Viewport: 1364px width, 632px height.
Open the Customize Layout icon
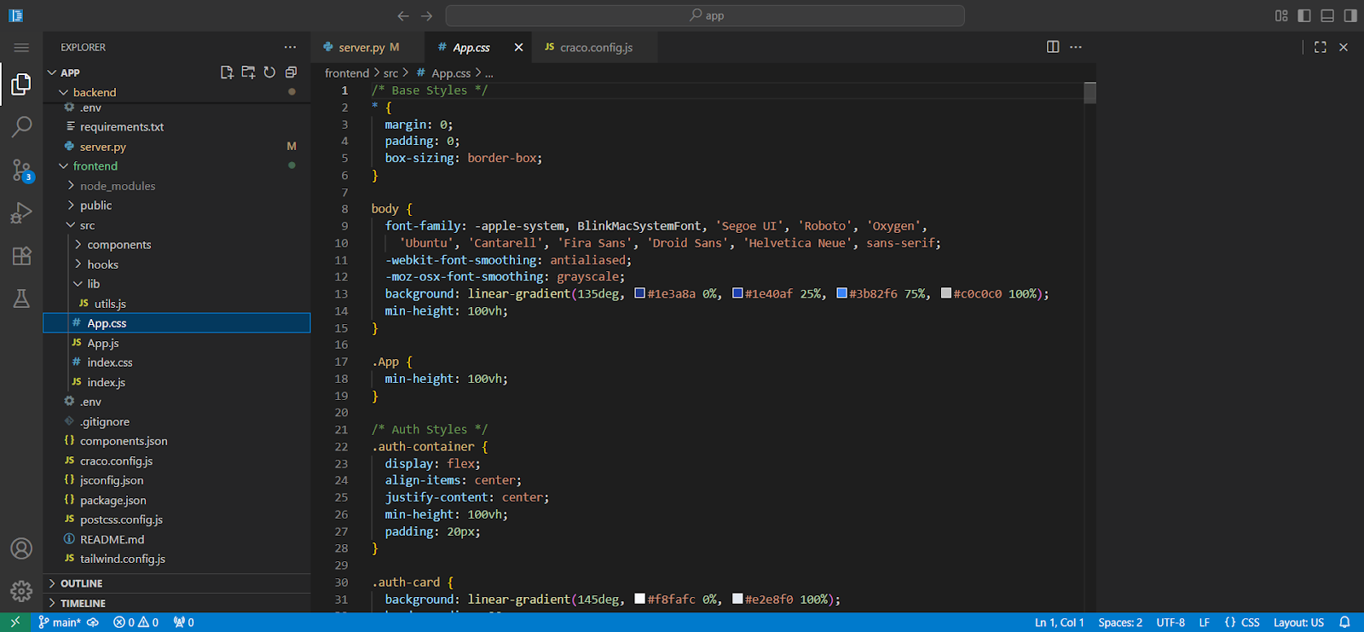[x=1281, y=15]
